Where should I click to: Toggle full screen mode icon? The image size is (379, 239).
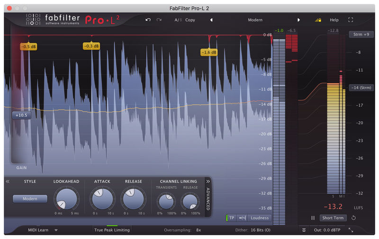[351, 20]
